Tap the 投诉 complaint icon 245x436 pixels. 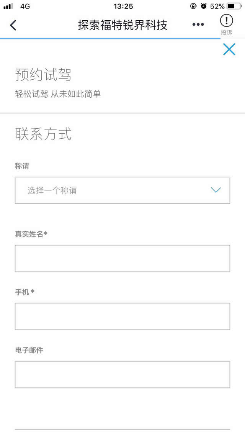[226, 25]
